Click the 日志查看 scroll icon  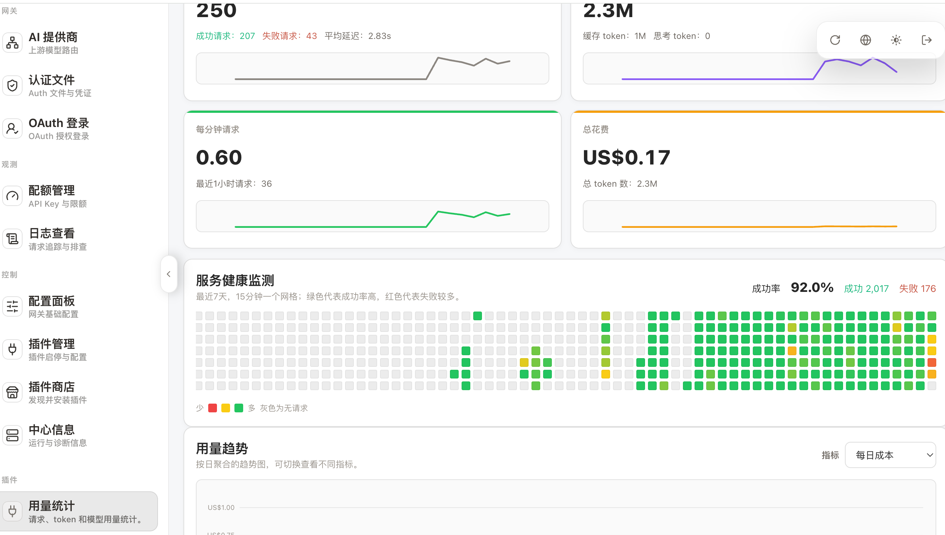point(12,239)
